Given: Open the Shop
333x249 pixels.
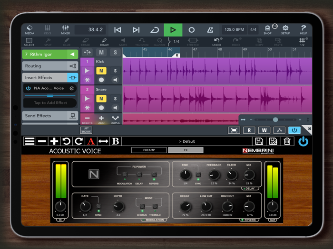Looking at the screenshot, I should coord(267,30).
